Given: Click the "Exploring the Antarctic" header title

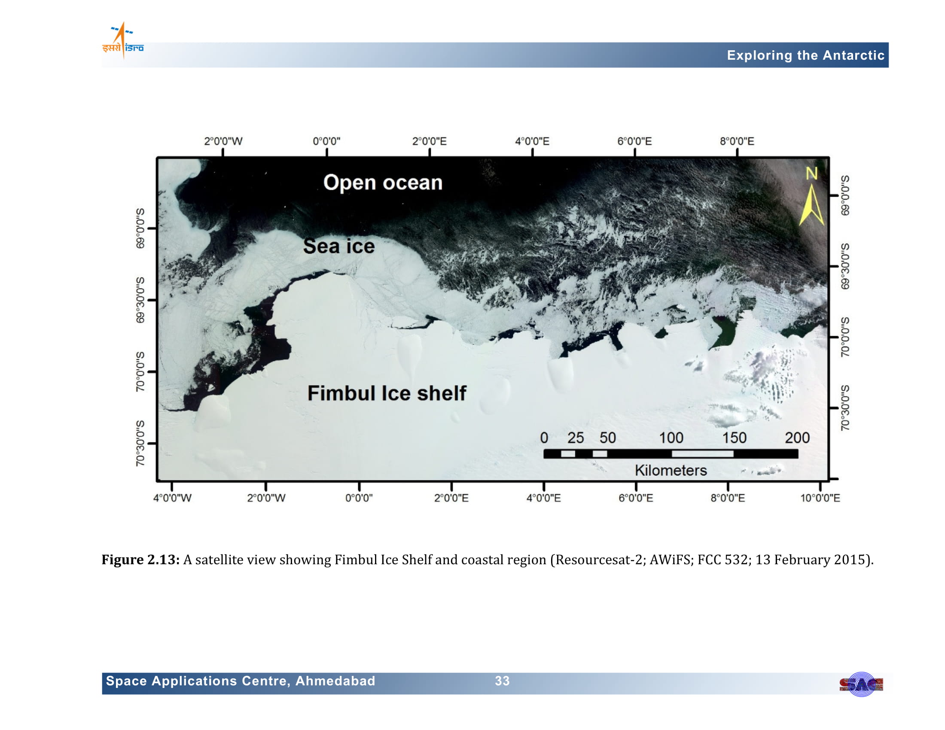Looking at the screenshot, I should (805, 55).
